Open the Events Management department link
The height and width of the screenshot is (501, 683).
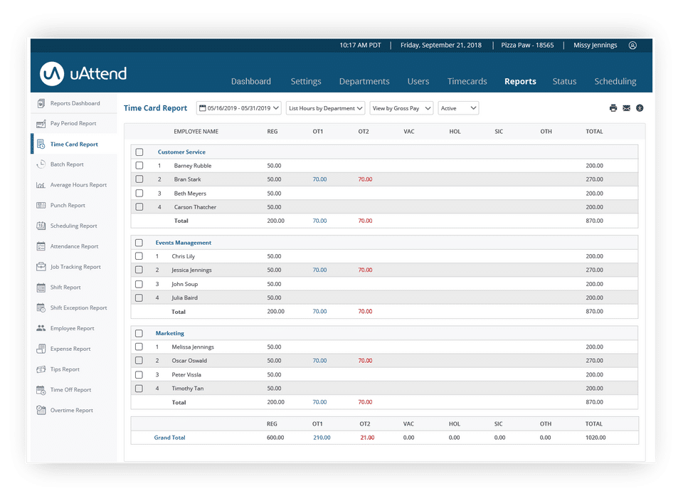click(x=184, y=243)
